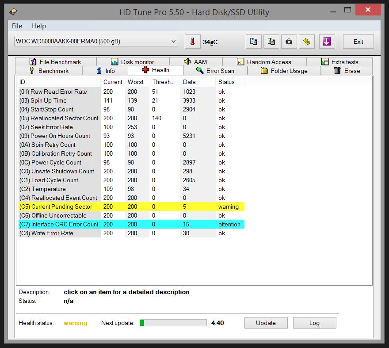Select the Write Error Rate row
The height and width of the screenshot is (348, 389).
(x=131, y=233)
